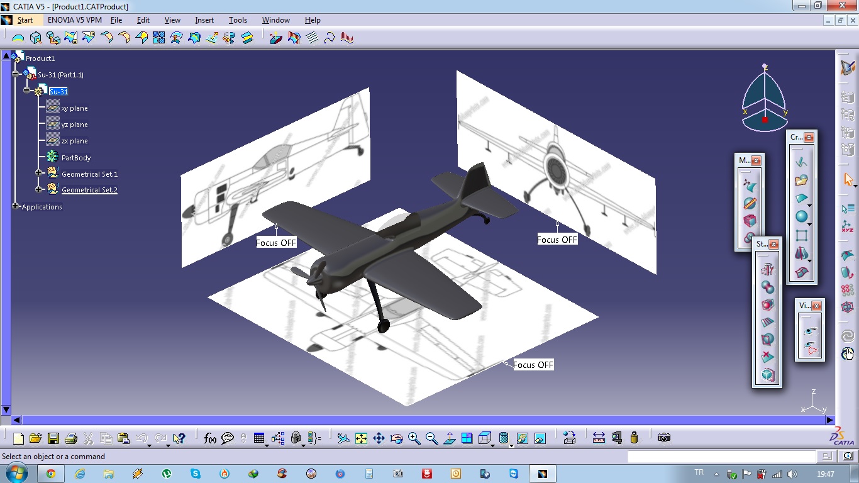Click the compass at top right
Image resolution: width=859 pixels, height=483 pixels.
(x=765, y=99)
